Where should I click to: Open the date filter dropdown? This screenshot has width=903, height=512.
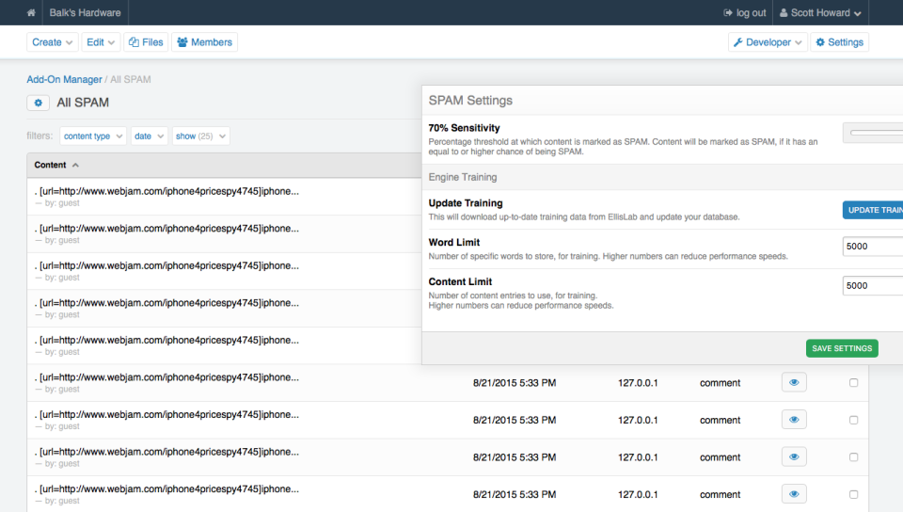[149, 136]
